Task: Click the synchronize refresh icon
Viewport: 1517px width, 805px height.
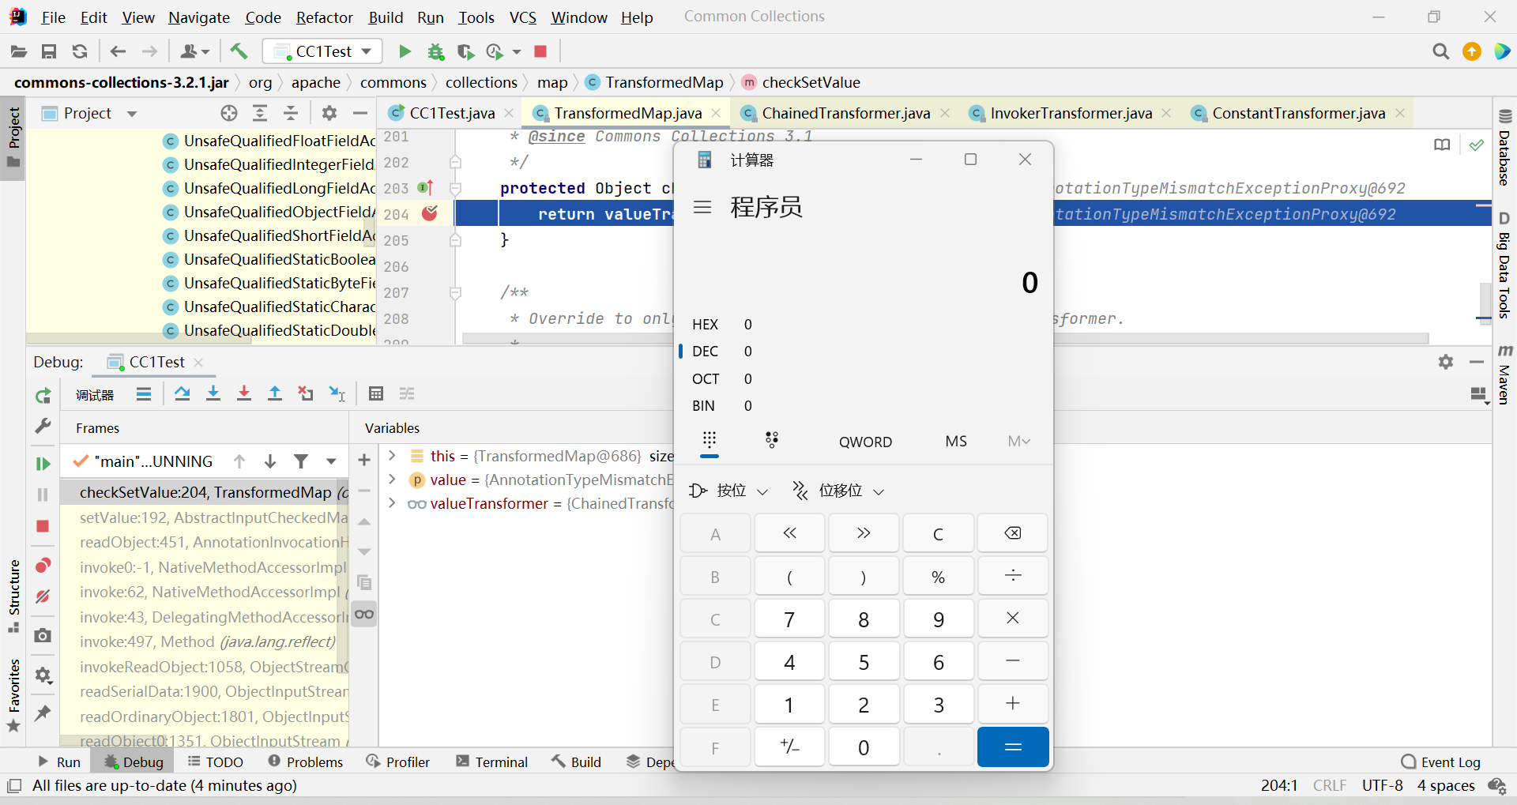Action: [80, 51]
